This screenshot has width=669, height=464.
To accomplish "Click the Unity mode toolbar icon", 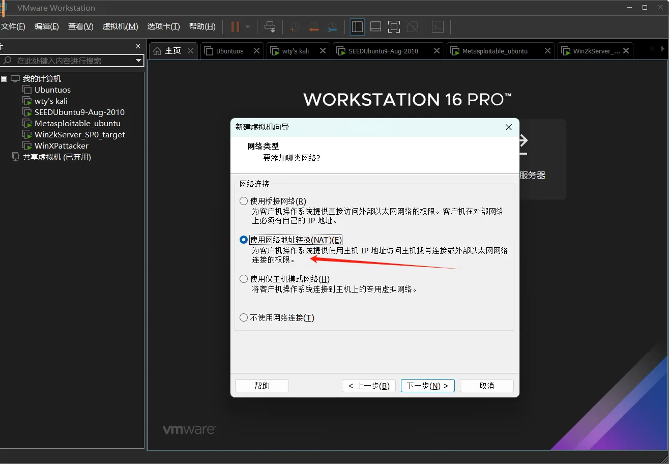I will pyautogui.click(x=413, y=27).
